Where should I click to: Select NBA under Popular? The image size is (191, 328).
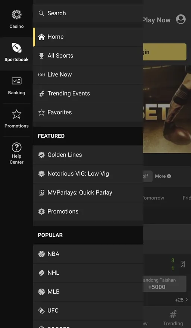(88, 254)
